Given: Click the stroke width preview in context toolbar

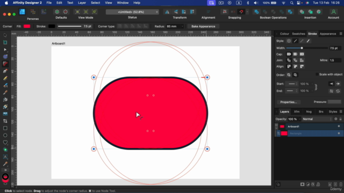Looking at the screenshot, I should [69, 26].
